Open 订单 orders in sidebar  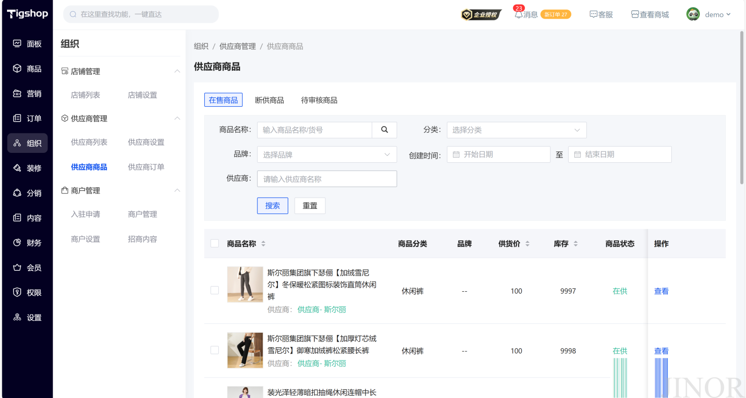(x=27, y=118)
